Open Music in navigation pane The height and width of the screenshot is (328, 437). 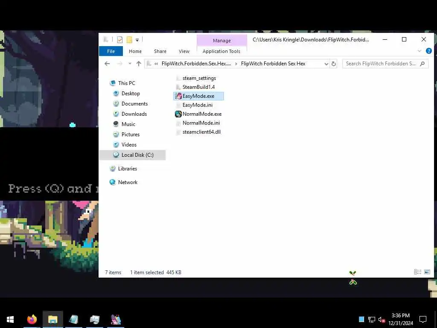tap(128, 124)
